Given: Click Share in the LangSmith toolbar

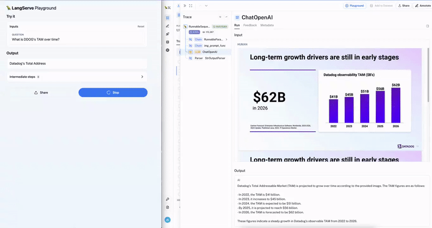Looking at the screenshot, I should (403, 5).
